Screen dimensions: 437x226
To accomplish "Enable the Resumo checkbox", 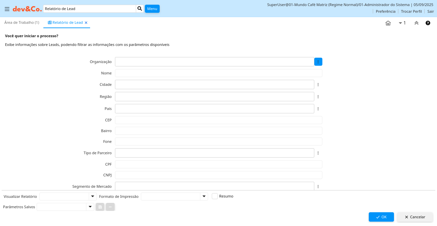I will tap(215, 196).
